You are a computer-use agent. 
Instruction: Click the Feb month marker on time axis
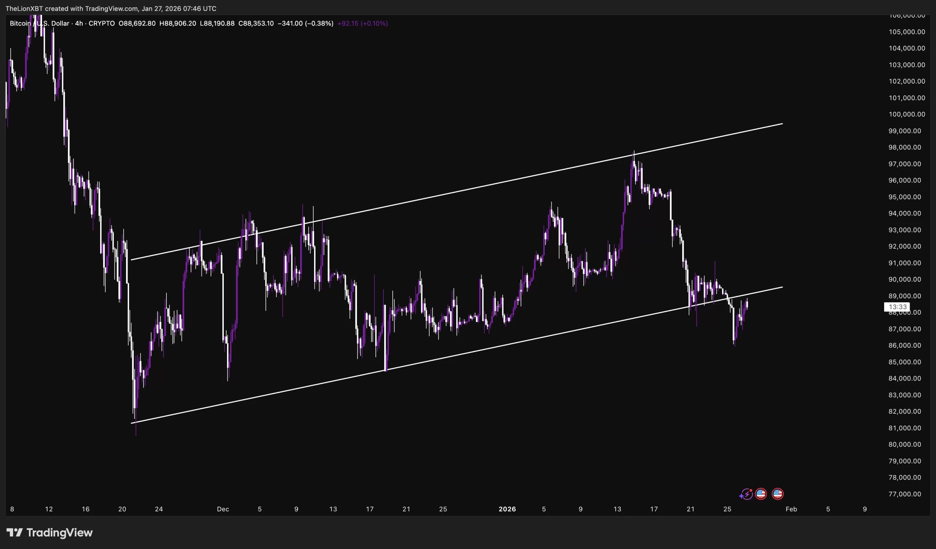coord(791,509)
